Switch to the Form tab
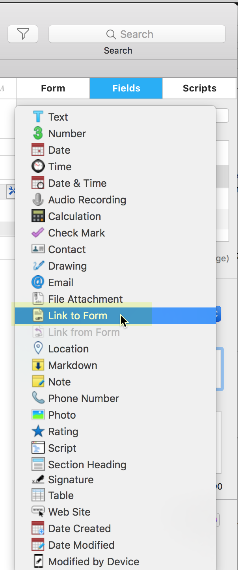Image resolution: width=238 pixels, height=570 pixels. 53,88
